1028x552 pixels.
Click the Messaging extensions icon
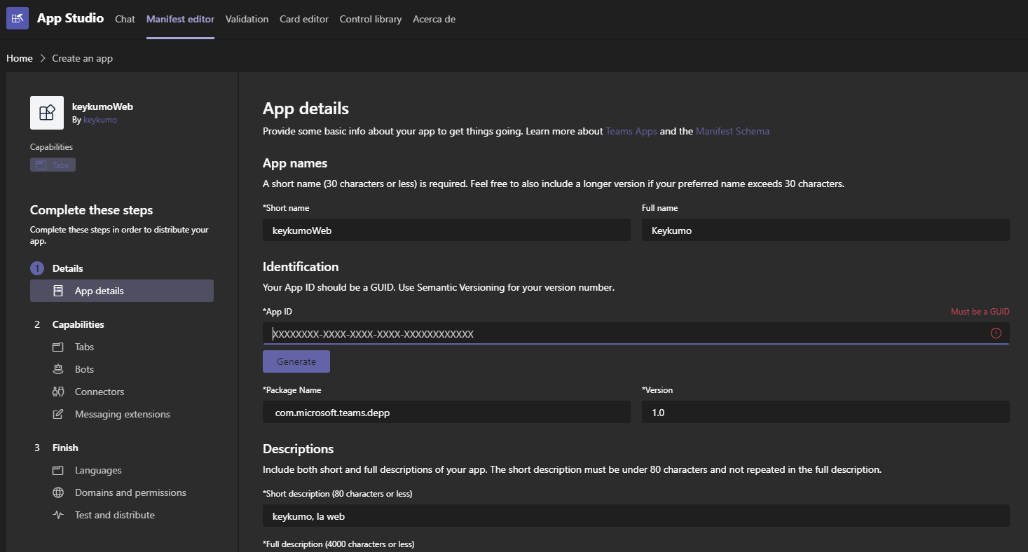pos(59,414)
